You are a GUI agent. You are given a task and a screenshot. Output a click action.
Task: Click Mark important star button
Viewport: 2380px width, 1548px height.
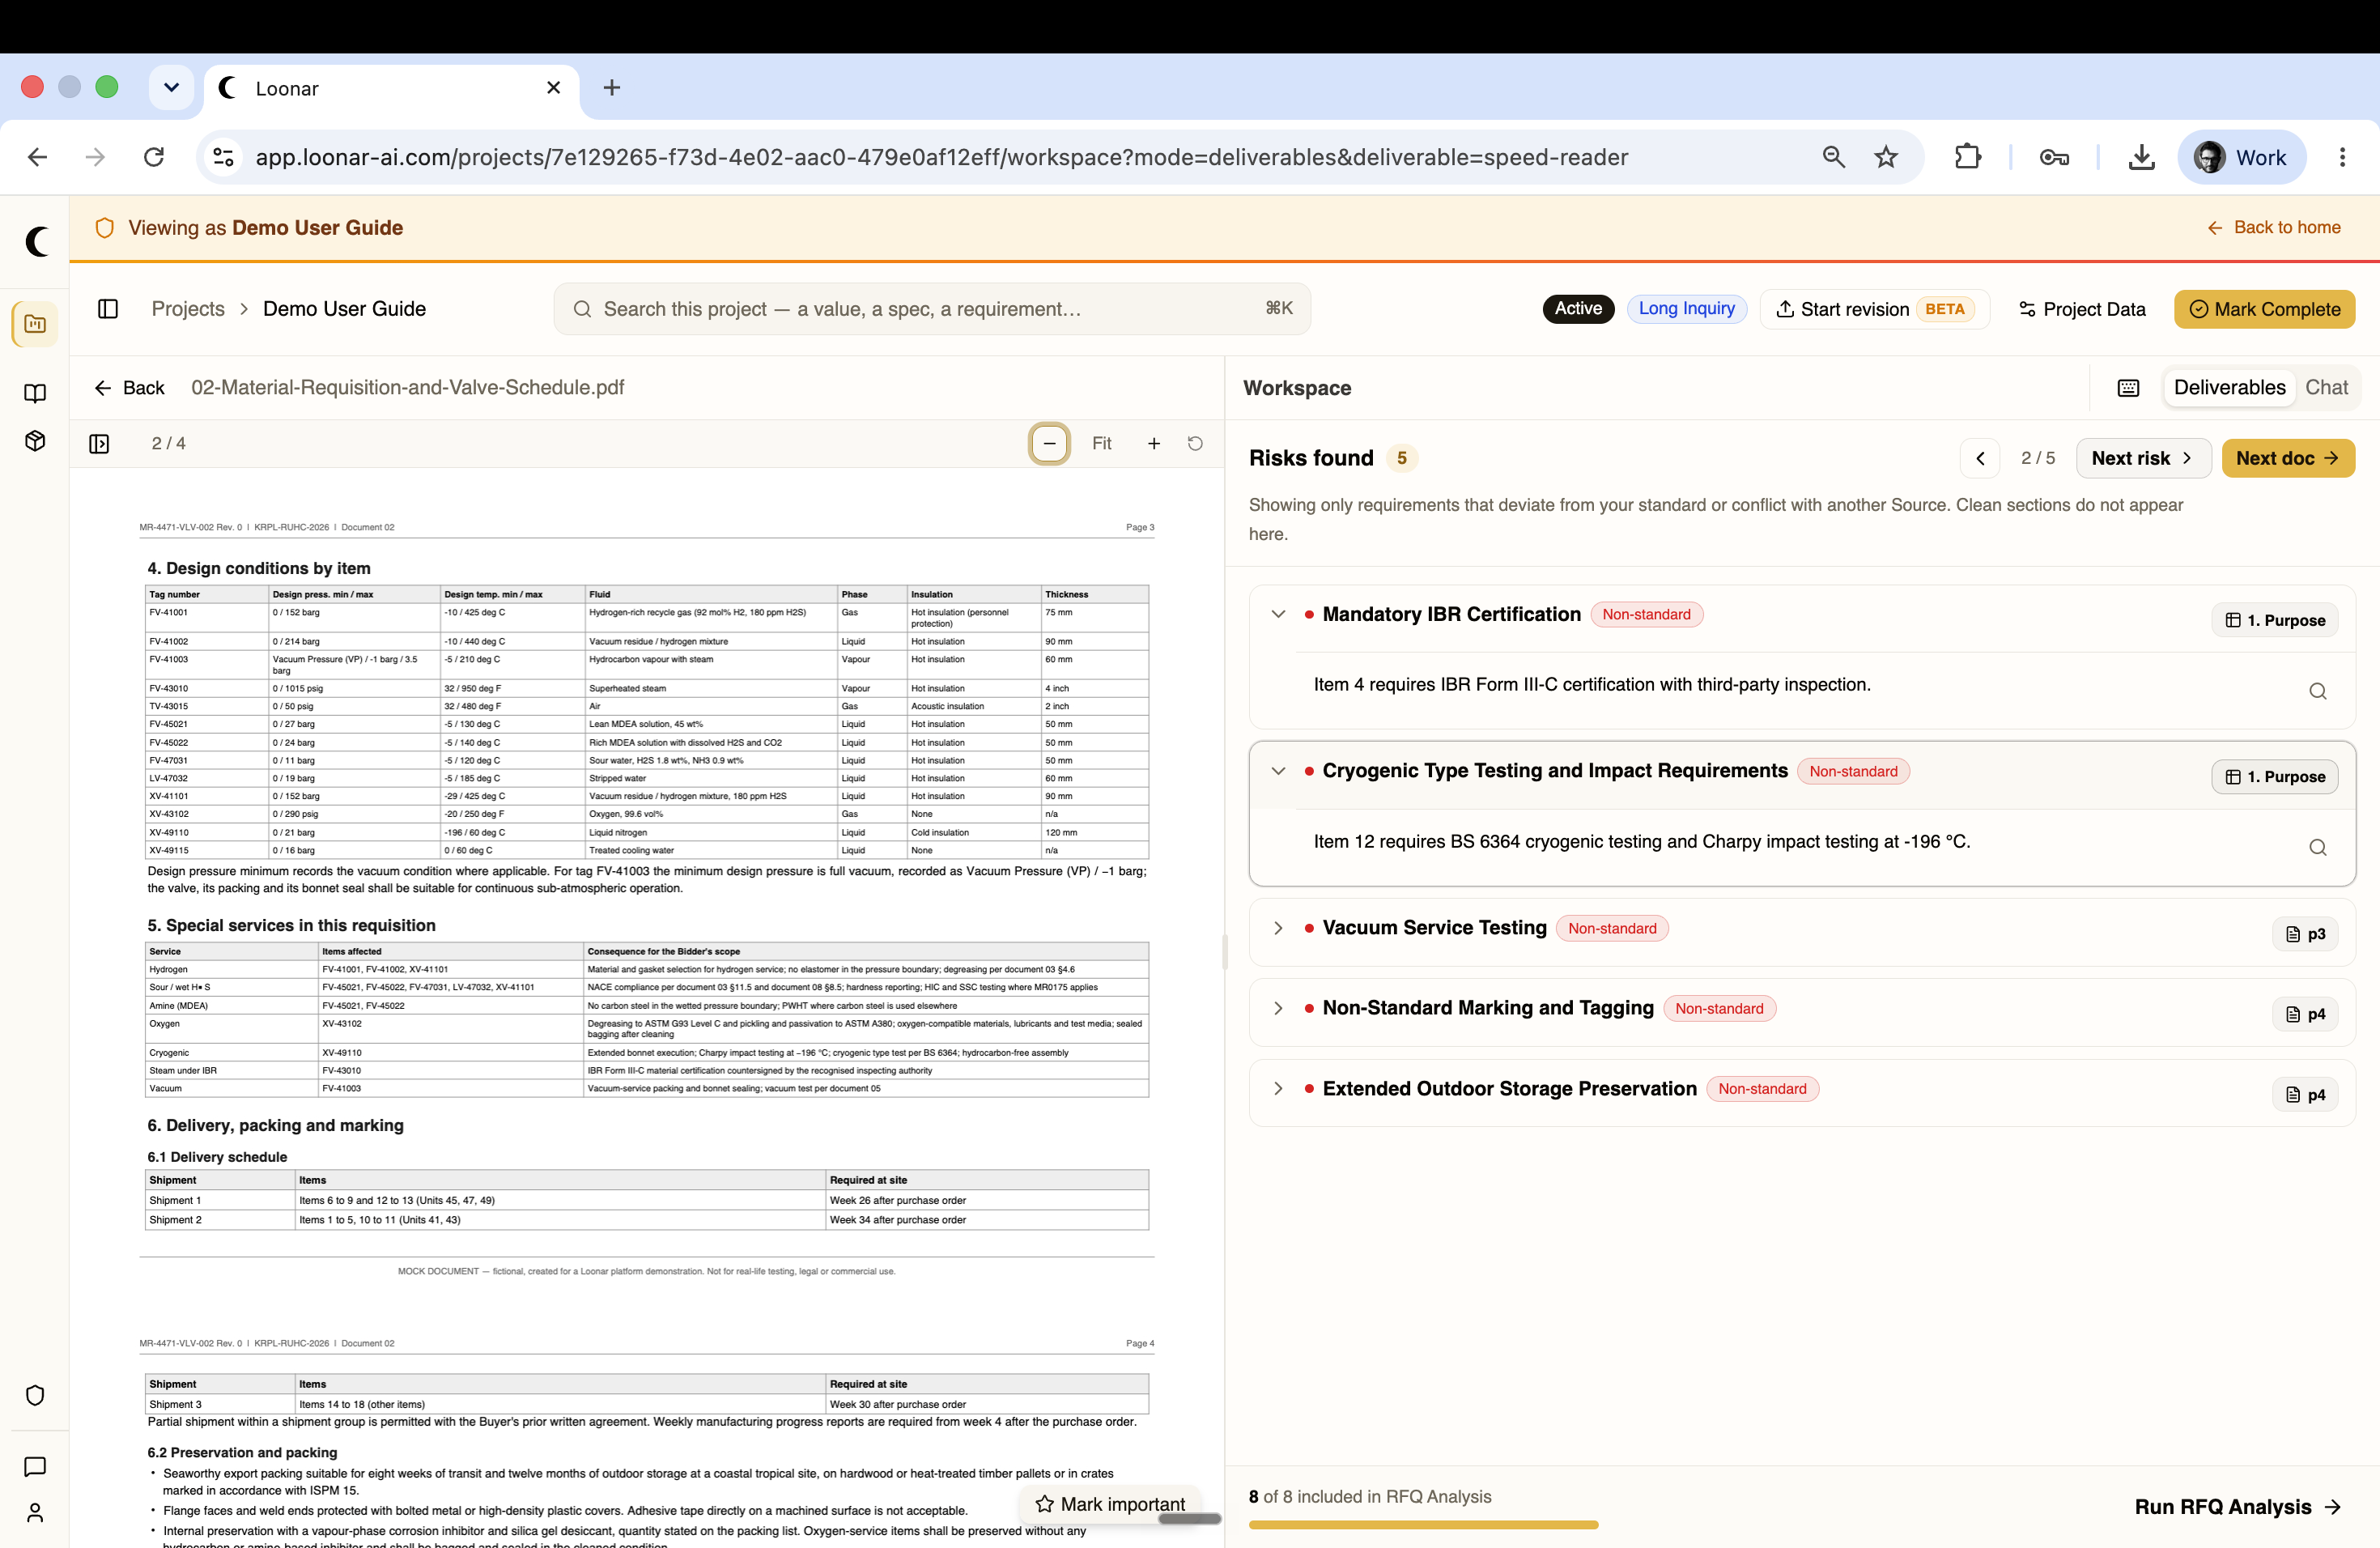tap(1110, 1504)
